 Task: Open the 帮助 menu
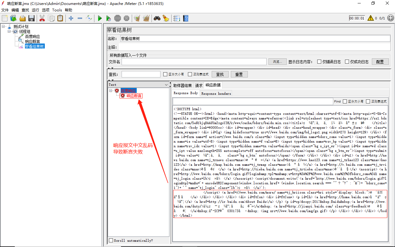pyautogui.click(x=69, y=10)
